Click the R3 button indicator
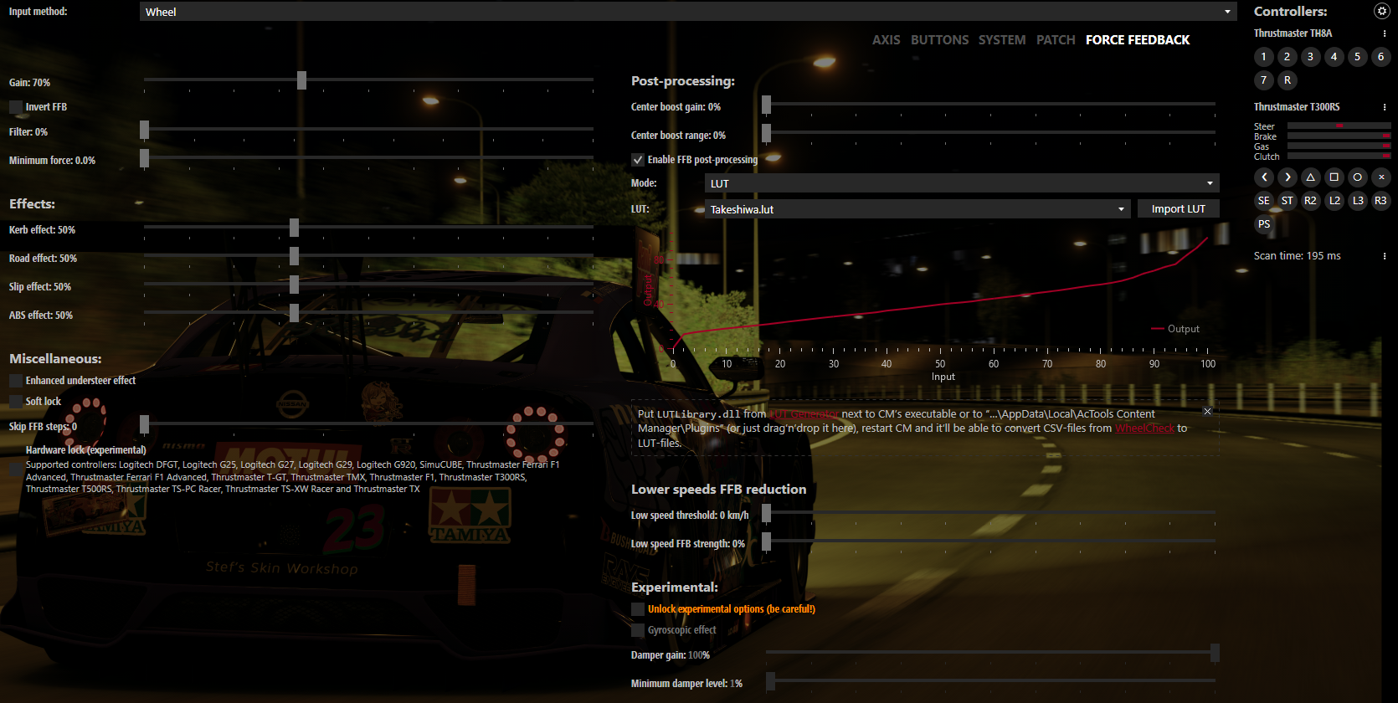The width and height of the screenshot is (1398, 703). [x=1381, y=201]
